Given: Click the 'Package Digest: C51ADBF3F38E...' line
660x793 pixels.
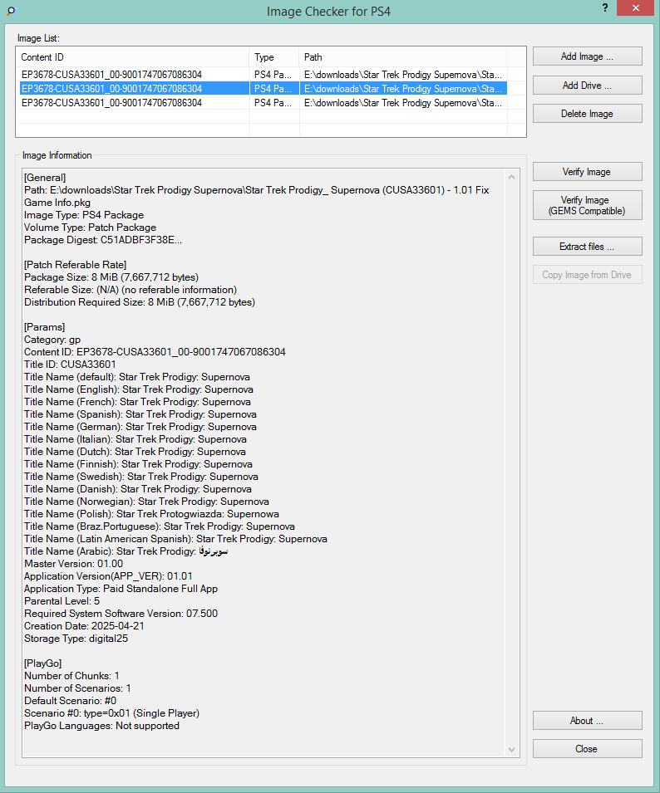Looking at the screenshot, I should point(103,240).
